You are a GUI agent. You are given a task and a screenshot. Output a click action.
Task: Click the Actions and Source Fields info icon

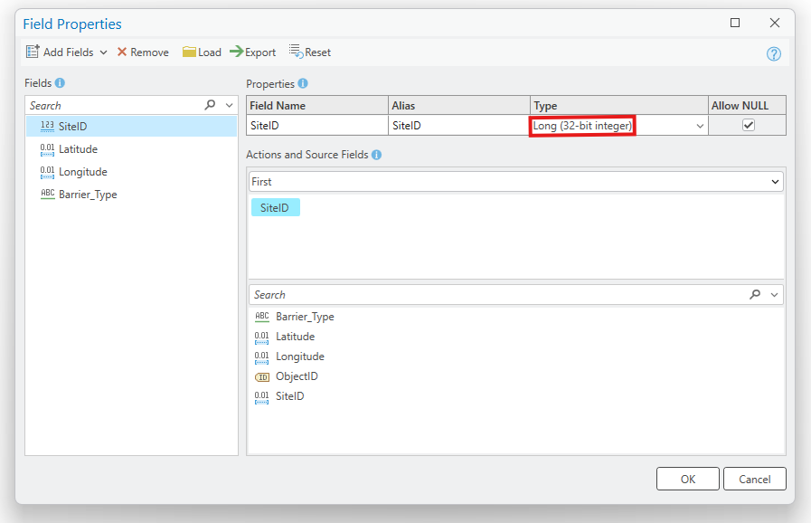[x=375, y=155]
